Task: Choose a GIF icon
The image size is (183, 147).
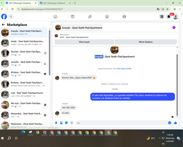Action: (72, 123)
